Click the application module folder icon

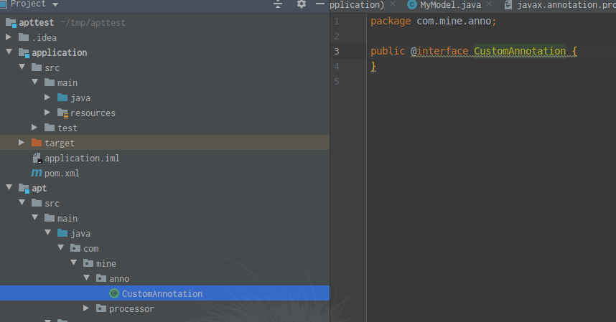24,52
